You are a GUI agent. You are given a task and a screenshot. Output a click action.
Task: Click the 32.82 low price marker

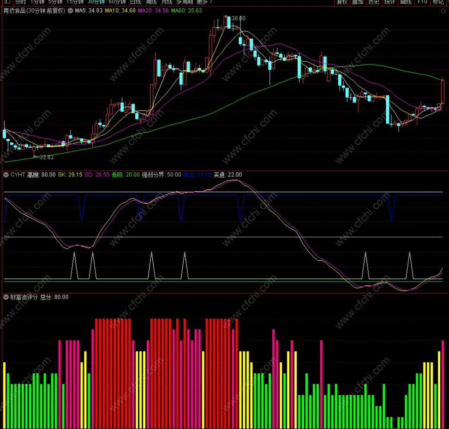point(47,157)
